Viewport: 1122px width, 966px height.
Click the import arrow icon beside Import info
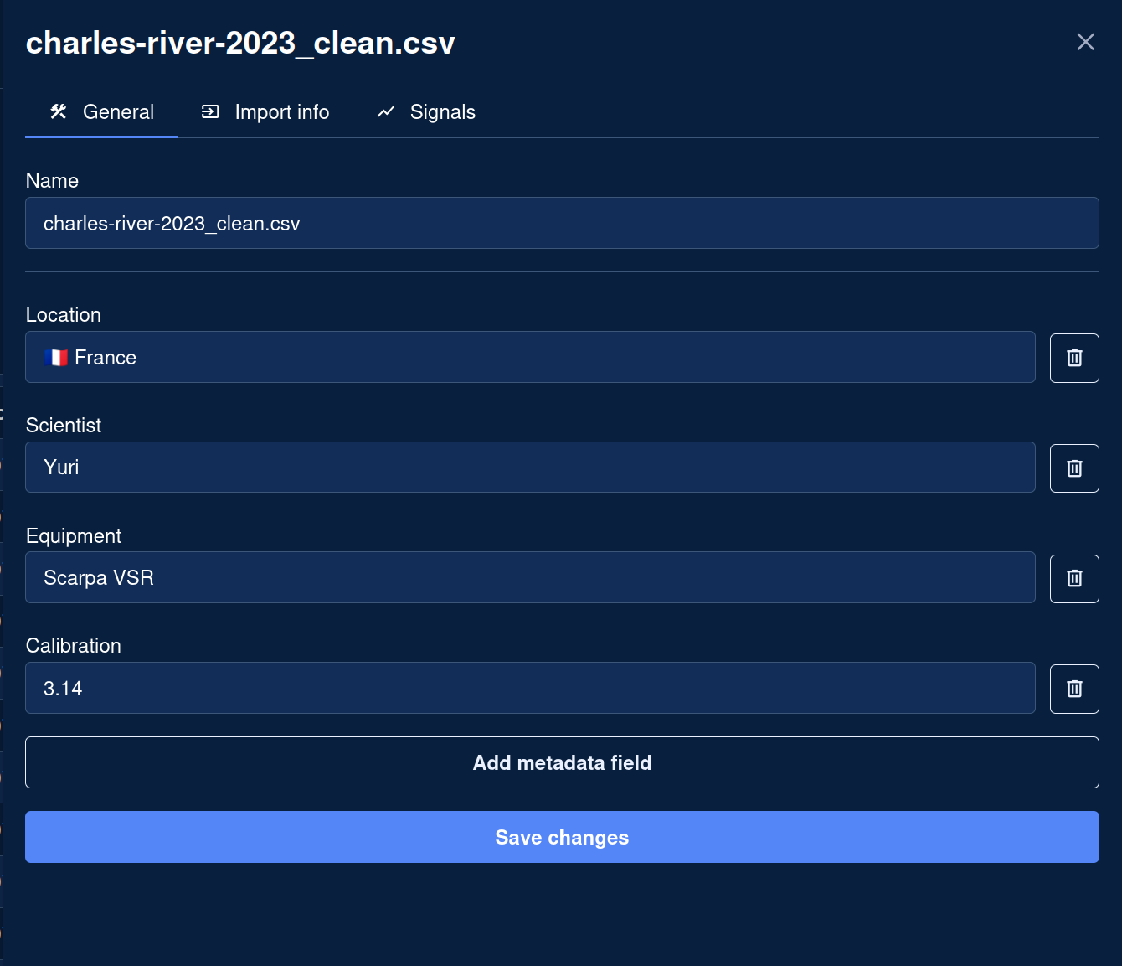pos(210,111)
